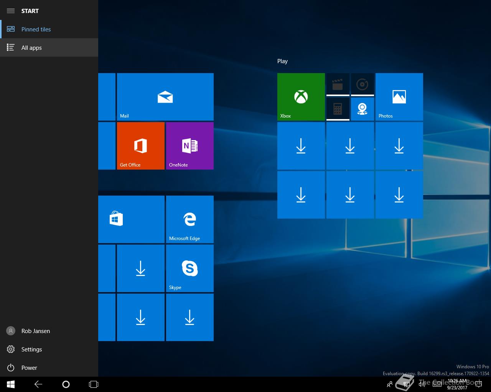
Task: Open the Action Center notification icon
Action: [478, 384]
